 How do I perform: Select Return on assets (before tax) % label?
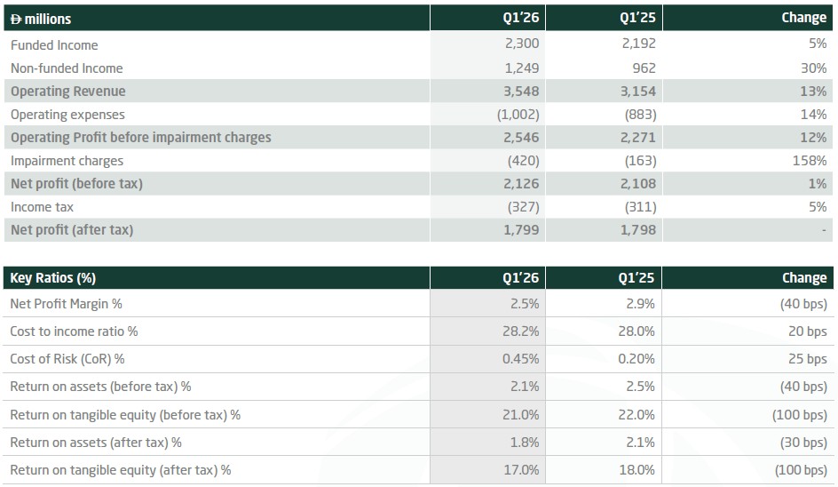click(x=100, y=387)
